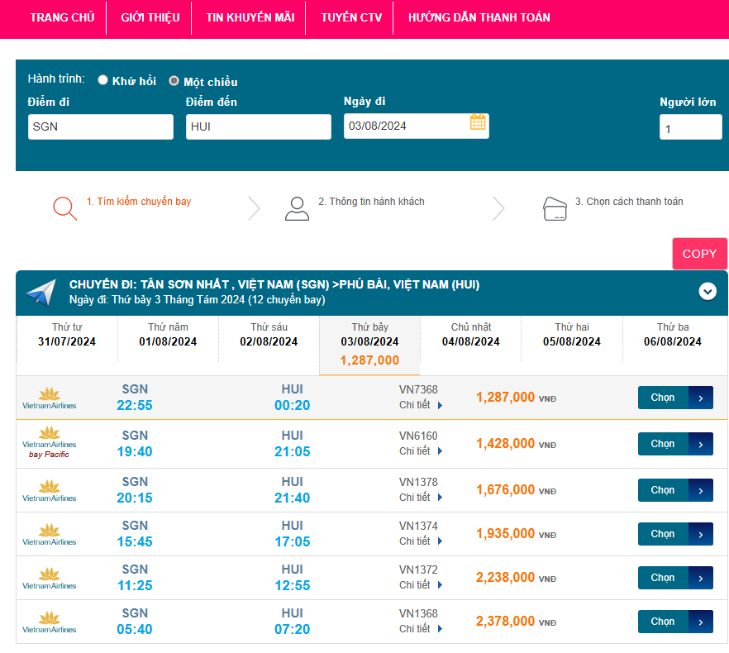Click Vietnam Airlines logo for flight VN7368
The height and width of the screenshot is (653, 729).
tap(49, 398)
